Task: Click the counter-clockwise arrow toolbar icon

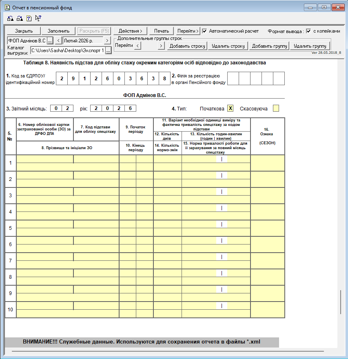Action: click(x=11, y=18)
